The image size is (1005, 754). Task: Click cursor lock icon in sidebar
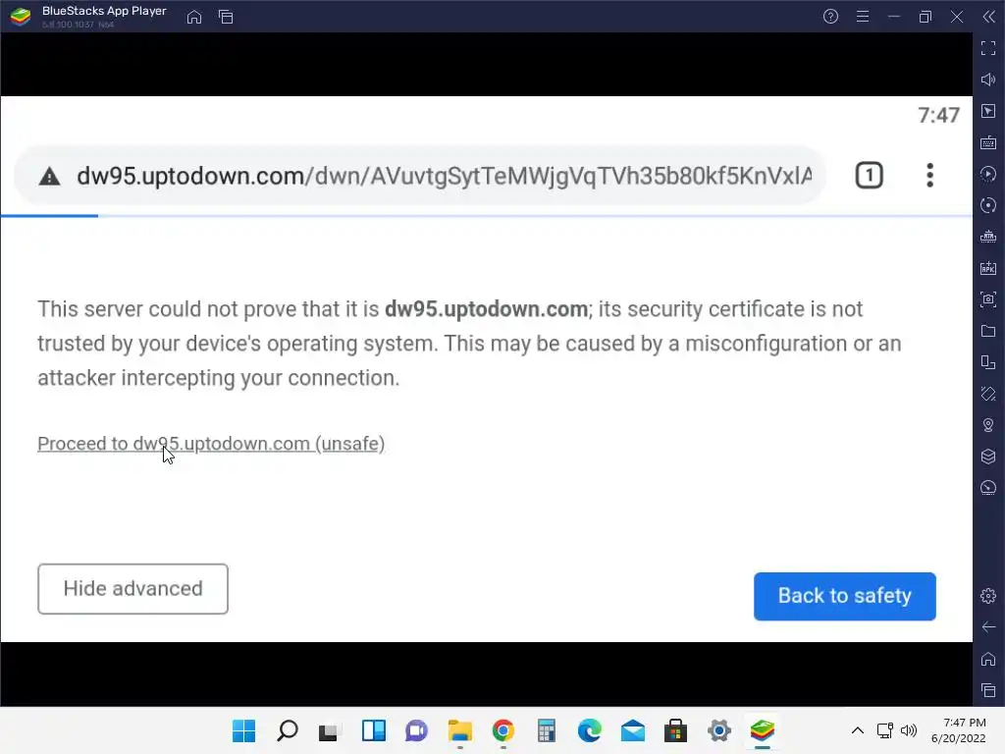[988, 111]
